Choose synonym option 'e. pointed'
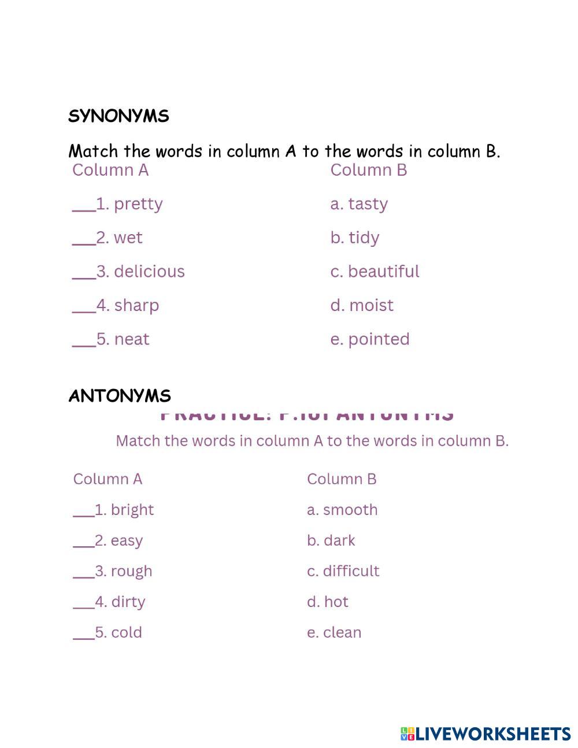Screen dimensions: 578x748 [370, 339]
